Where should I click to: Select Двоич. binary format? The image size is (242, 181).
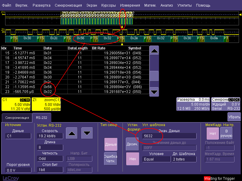click(x=132, y=144)
